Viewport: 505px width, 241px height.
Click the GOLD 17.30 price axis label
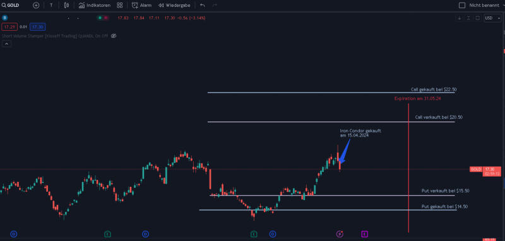tap(485, 171)
